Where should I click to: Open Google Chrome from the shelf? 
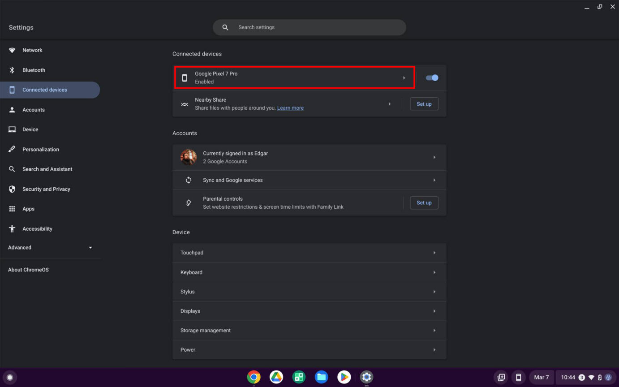[x=254, y=377]
